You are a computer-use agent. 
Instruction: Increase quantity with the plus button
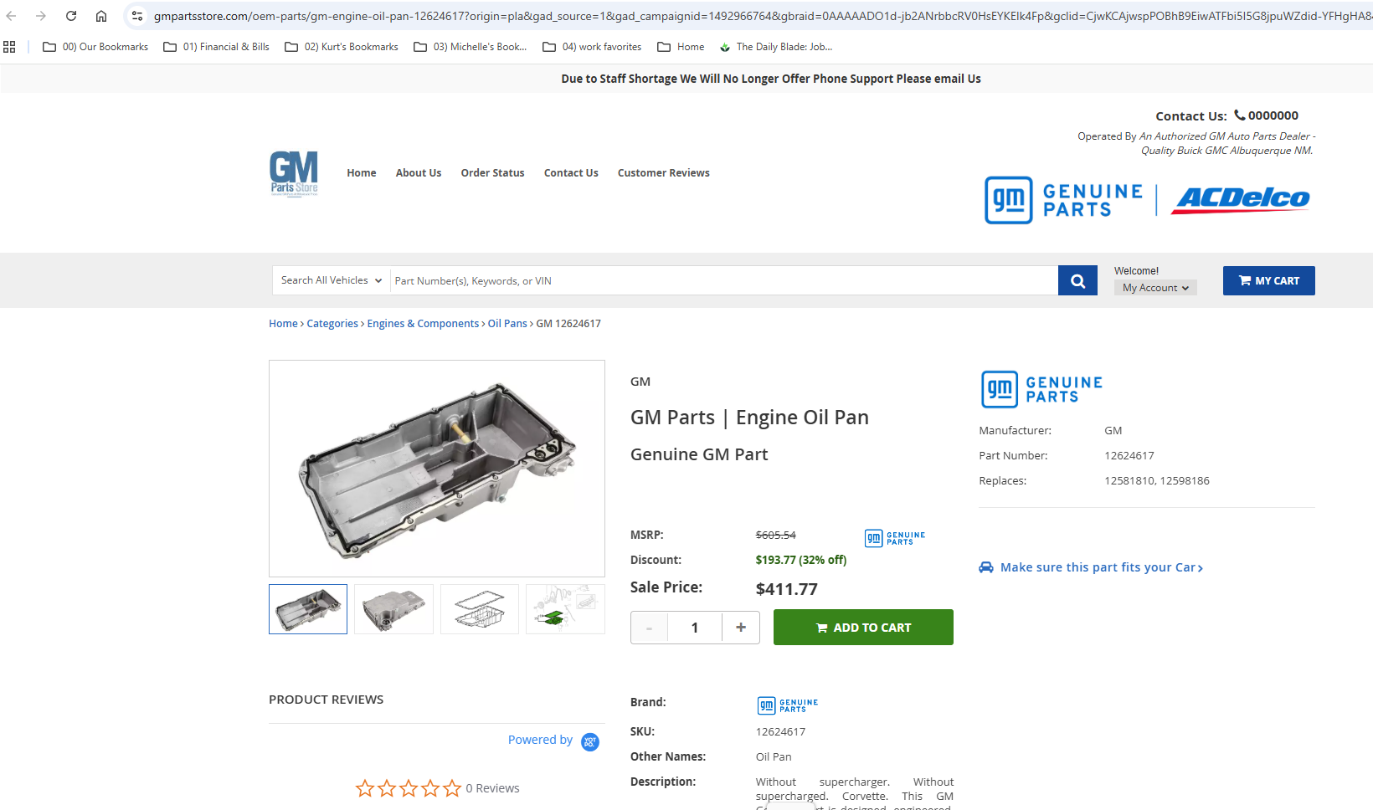pos(741,628)
